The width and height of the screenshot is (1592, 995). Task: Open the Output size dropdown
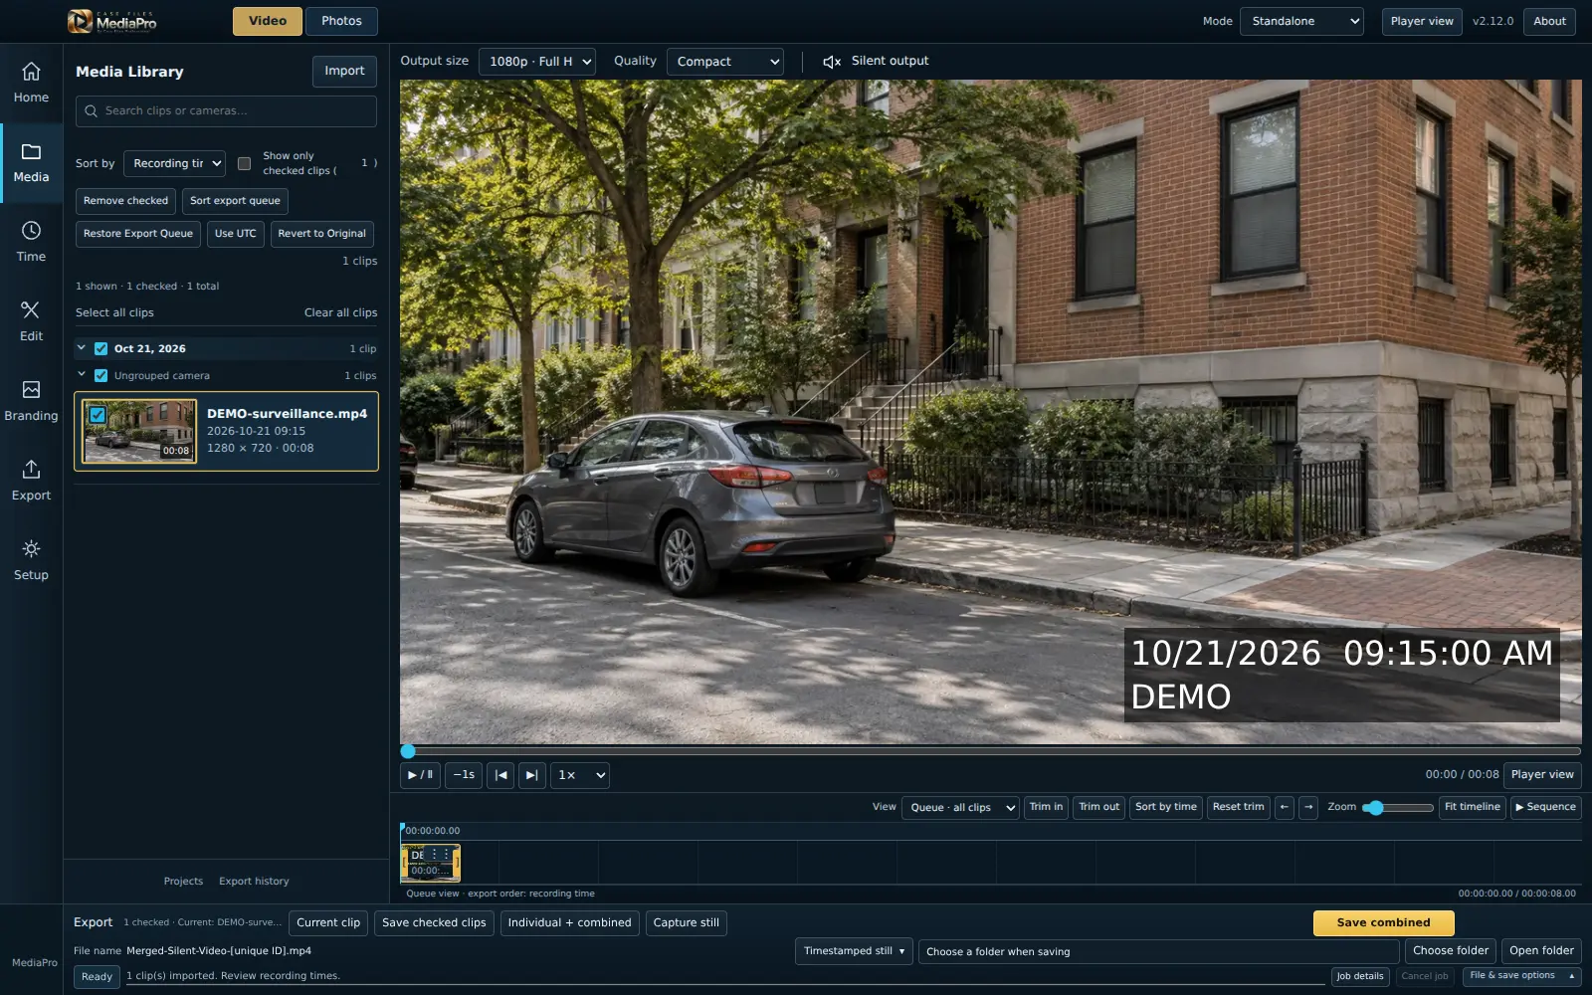click(537, 62)
